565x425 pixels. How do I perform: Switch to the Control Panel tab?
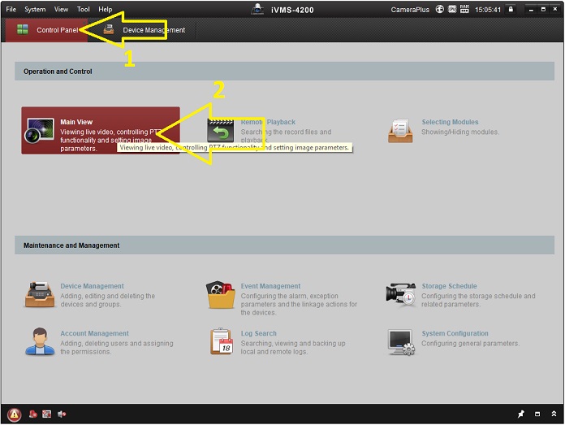tap(46, 30)
